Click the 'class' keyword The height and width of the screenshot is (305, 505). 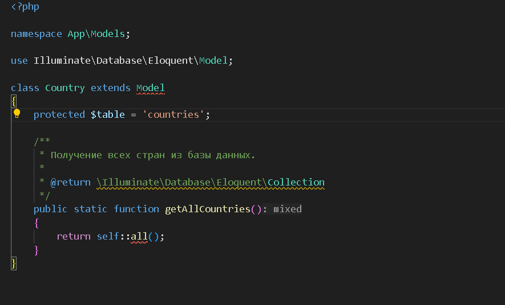coord(25,88)
